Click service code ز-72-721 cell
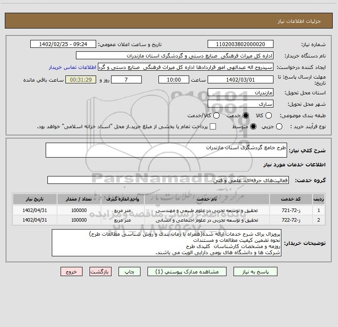 point(291,210)
